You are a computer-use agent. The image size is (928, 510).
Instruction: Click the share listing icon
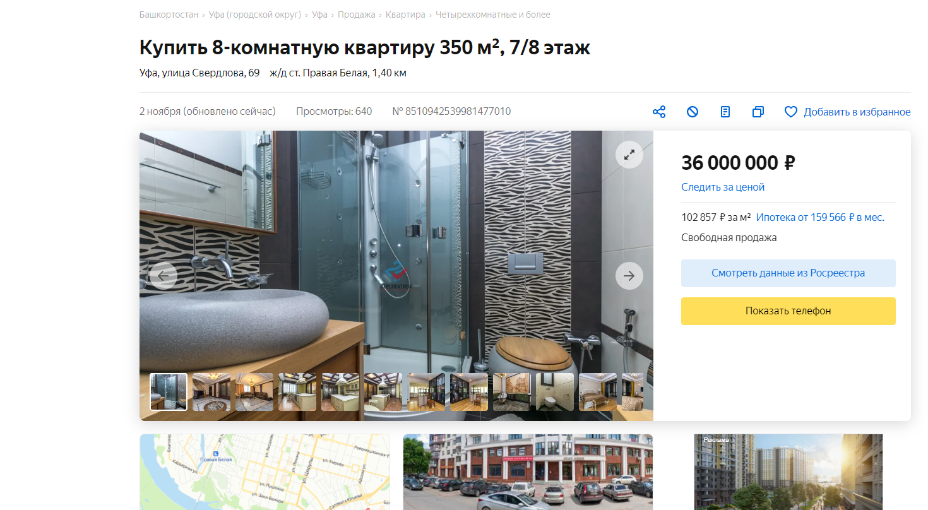[x=659, y=112]
